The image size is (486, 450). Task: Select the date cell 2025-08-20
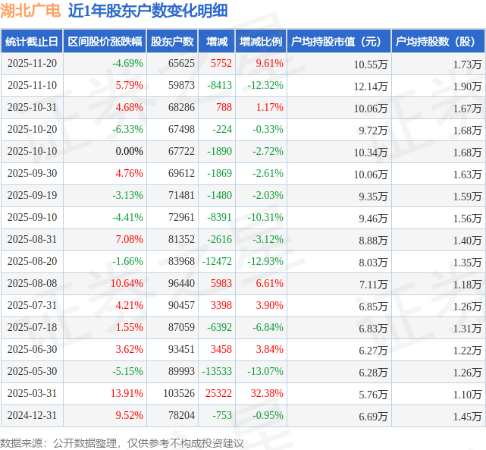(33, 262)
